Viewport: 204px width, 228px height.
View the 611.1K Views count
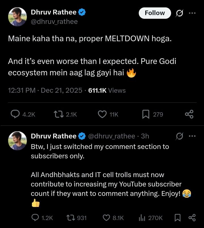pyautogui.click(x=107, y=90)
